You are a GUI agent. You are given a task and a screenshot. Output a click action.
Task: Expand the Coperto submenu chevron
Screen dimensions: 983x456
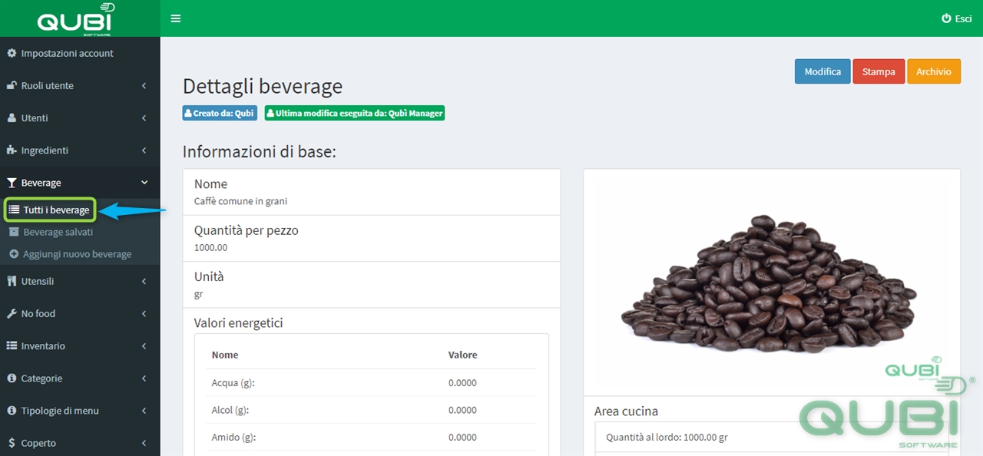click(144, 443)
